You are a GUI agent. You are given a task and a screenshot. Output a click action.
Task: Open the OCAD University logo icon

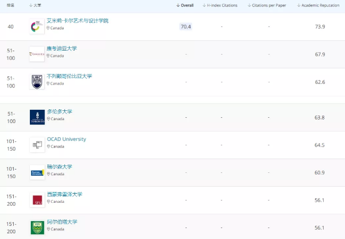tap(37, 145)
